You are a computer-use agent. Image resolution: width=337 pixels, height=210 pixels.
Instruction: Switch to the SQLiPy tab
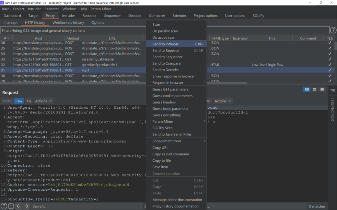point(258,16)
